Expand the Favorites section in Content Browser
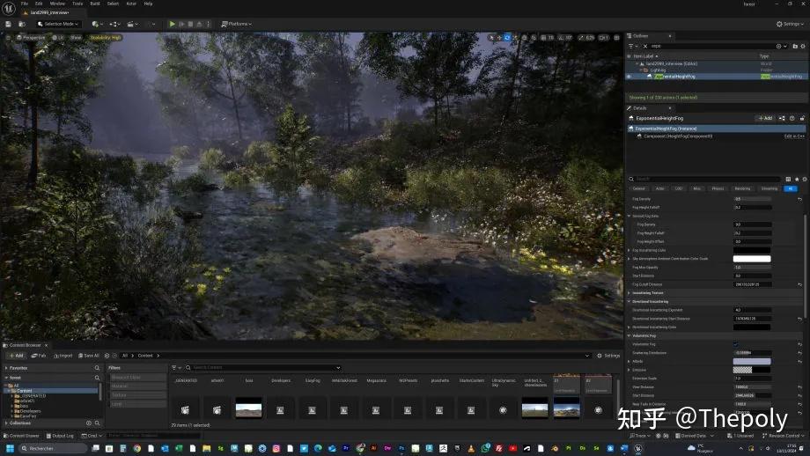 (x=6, y=368)
